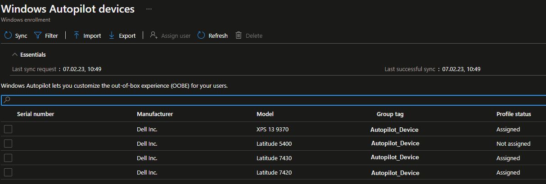The height and width of the screenshot is (184, 546).
Task: Check the Latitude 5400 row checkbox
Action: pyautogui.click(x=8, y=144)
